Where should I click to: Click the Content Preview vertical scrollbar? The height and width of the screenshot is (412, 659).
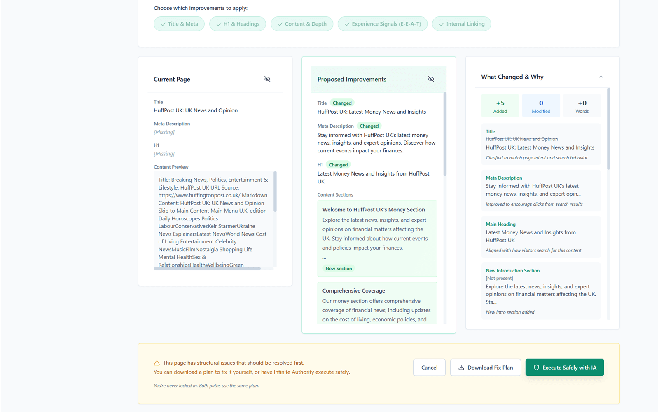275,192
